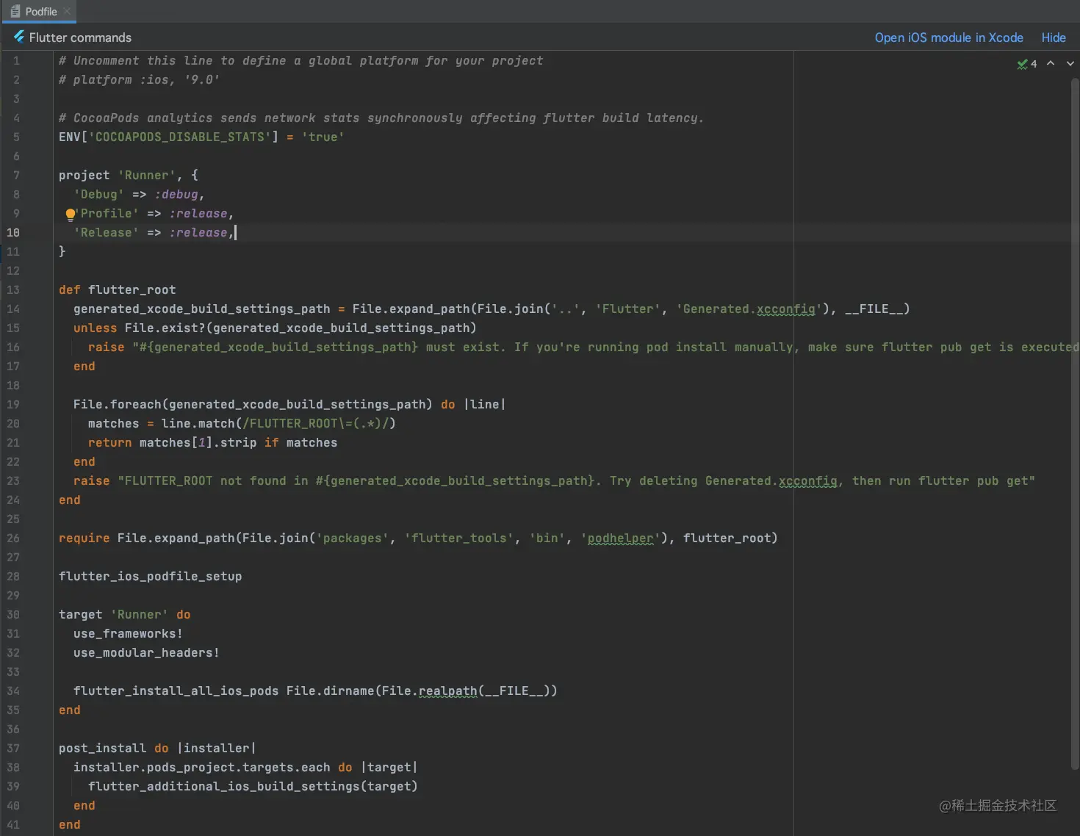The height and width of the screenshot is (836, 1080).
Task: Click 'Release' string on line 10
Action: [x=106, y=232]
